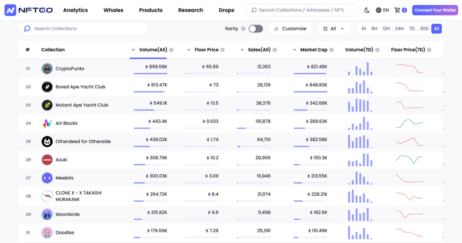Open CryptoPunks collection avatar
462x243 pixels.
[x=47, y=69]
